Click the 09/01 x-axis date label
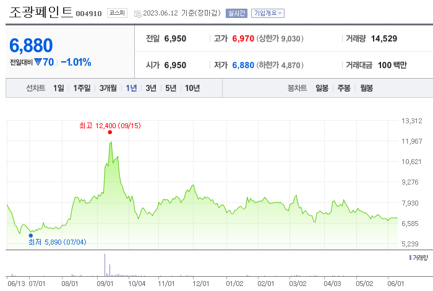The image size is (433, 291). coord(105,284)
